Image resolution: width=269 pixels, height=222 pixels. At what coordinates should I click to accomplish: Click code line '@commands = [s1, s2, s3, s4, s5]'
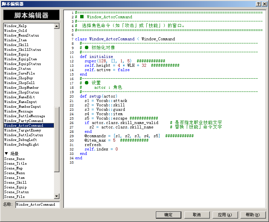tap(122, 136)
